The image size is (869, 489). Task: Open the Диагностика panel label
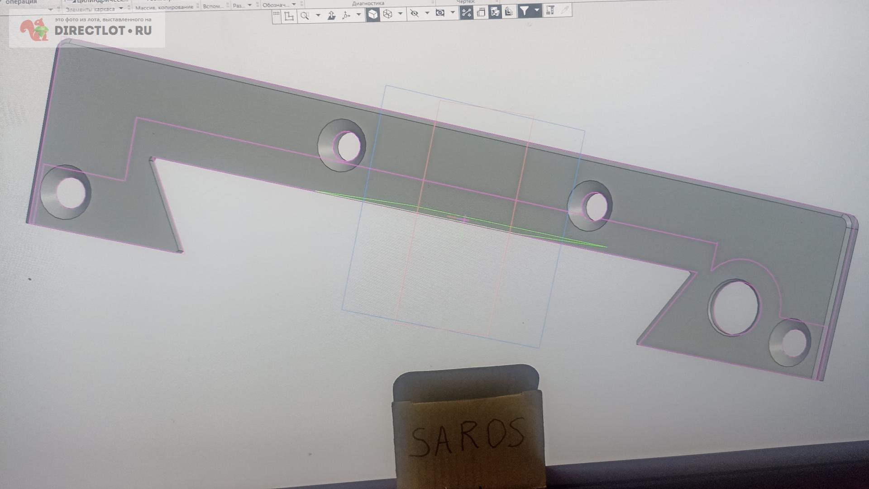(368, 3)
